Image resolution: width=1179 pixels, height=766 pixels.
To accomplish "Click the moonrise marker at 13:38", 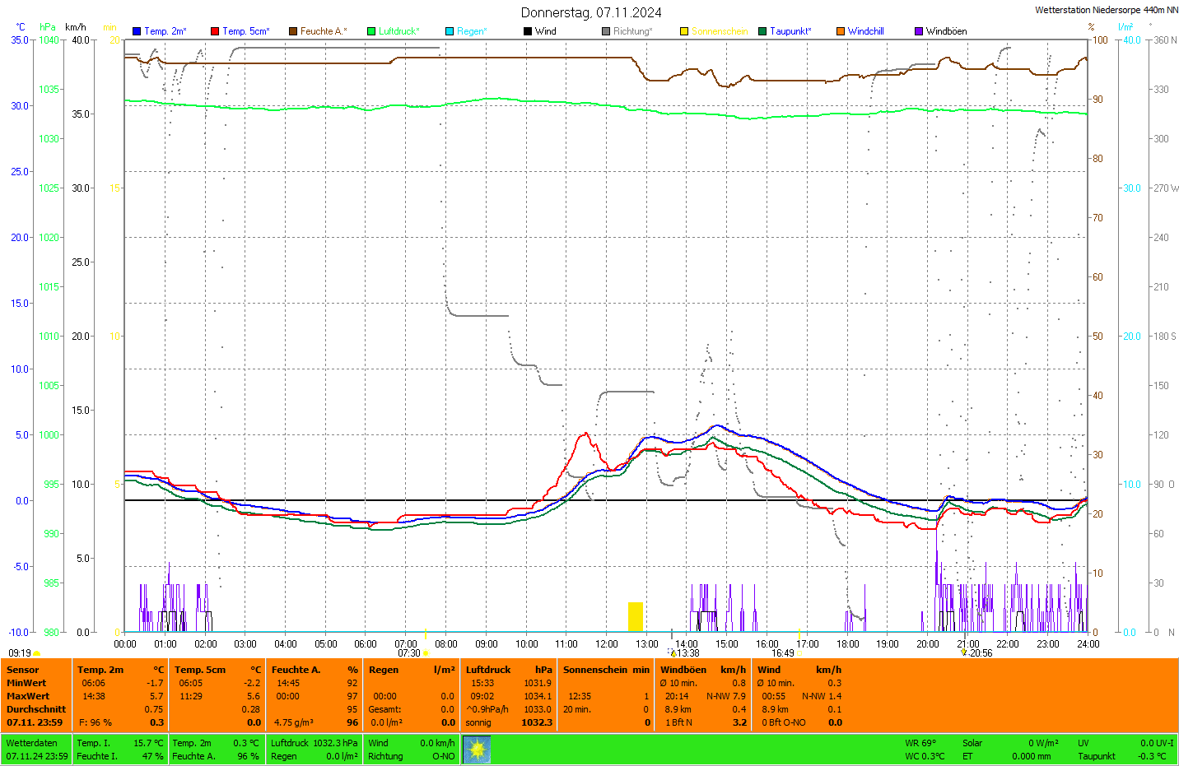I will 673,653.
